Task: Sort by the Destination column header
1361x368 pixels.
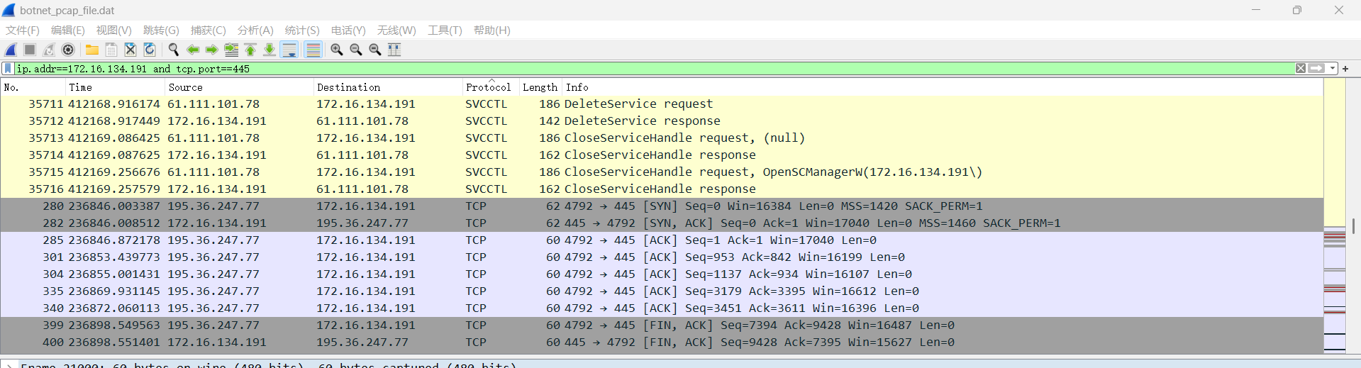Action: tap(388, 87)
